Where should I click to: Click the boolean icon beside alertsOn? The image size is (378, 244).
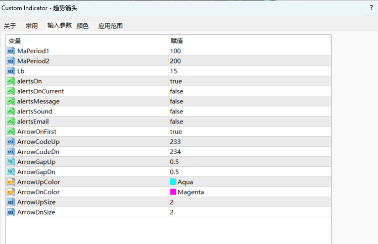tap(11, 81)
